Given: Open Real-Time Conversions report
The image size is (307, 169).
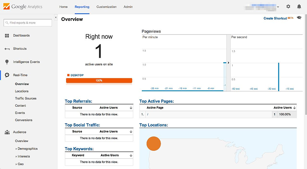Looking at the screenshot, I should pos(24,120).
